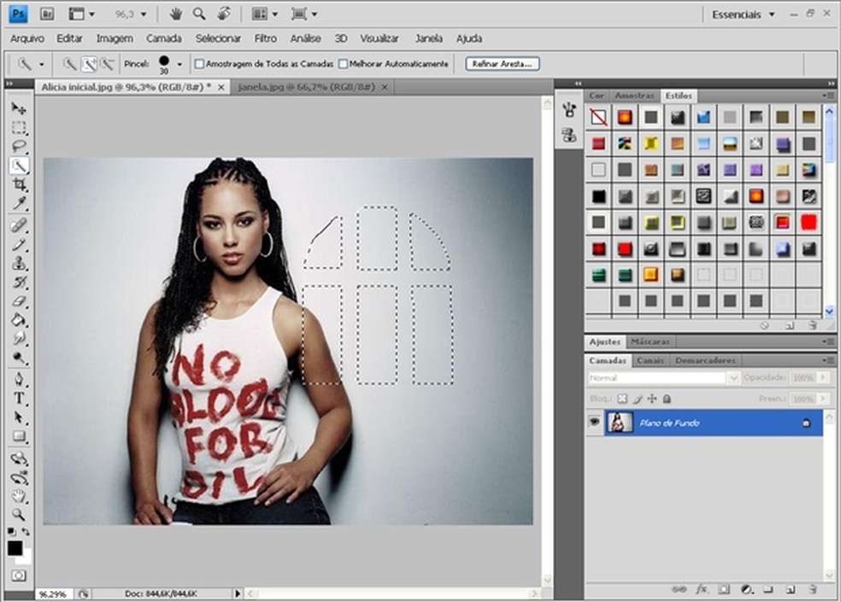
Task: Toggle lock image pixels brush icon
Action: tap(638, 399)
